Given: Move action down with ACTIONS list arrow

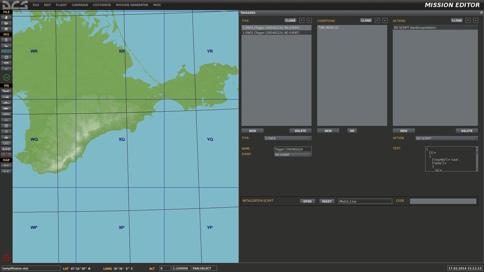Looking at the screenshot, I should (x=475, y=21).
